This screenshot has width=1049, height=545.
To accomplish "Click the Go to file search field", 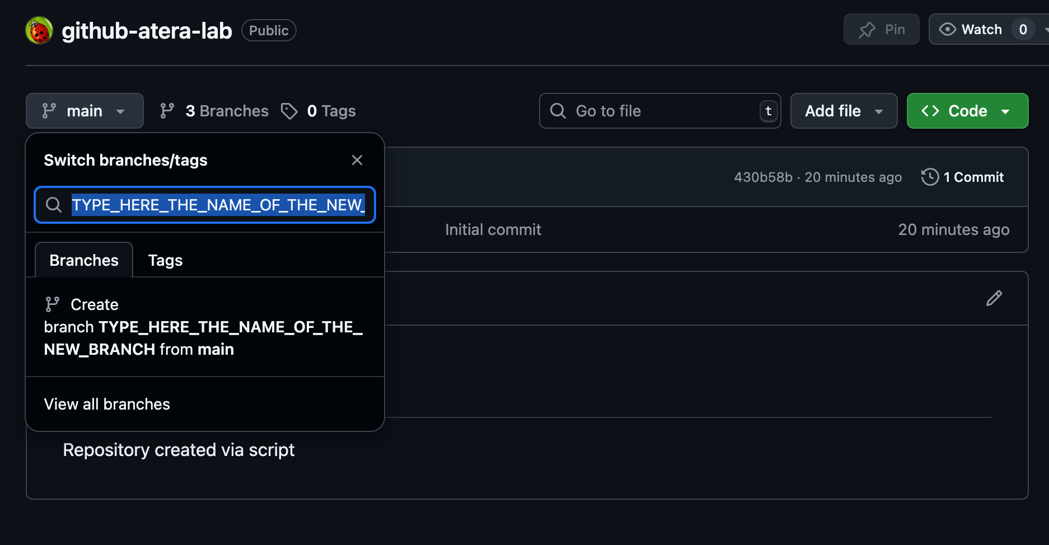I will 660,111.
